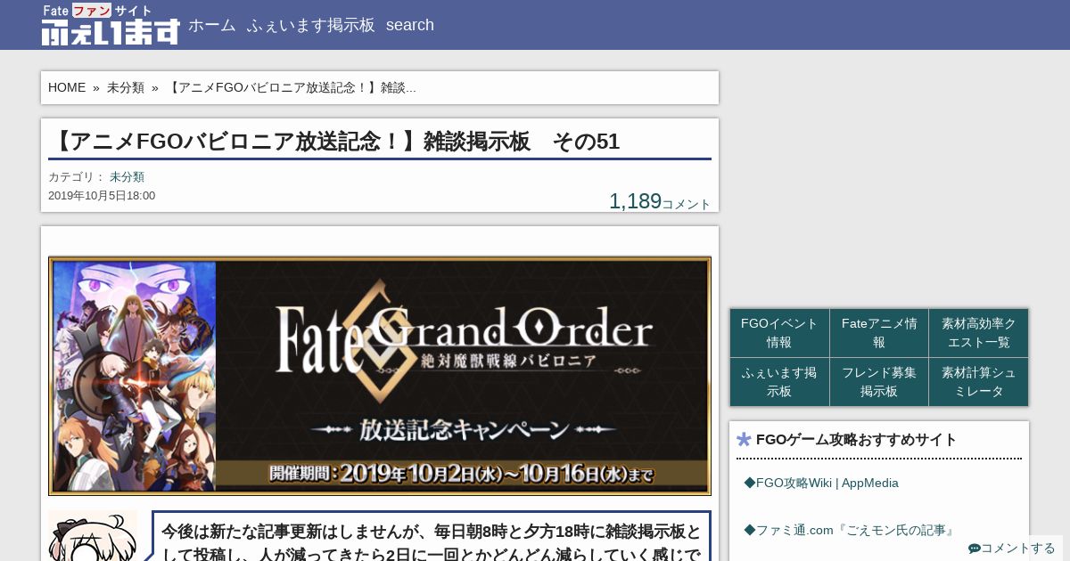
Task: Select the article title heading text
Action: [x=335, y=142]
